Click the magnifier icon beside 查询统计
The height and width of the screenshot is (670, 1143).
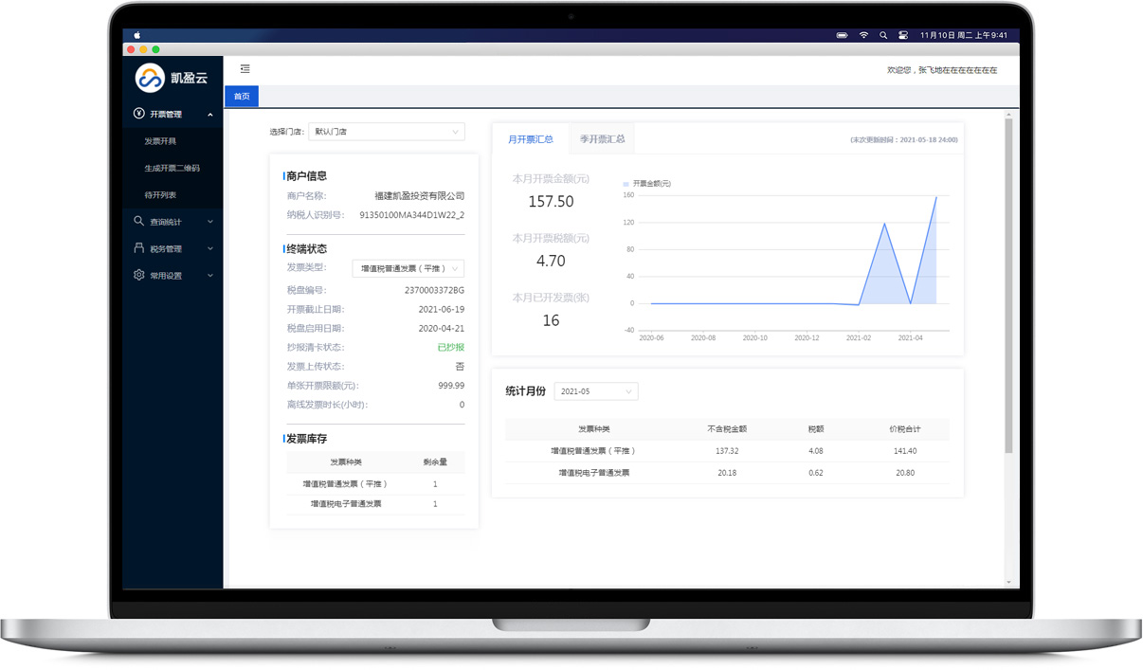139,221
